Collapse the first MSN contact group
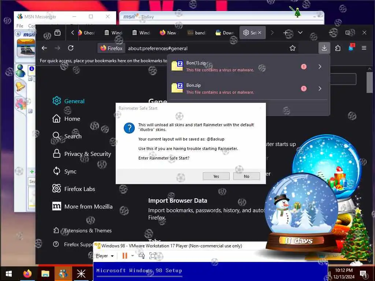The image size is (375, 281). click(x=30, y=79)
